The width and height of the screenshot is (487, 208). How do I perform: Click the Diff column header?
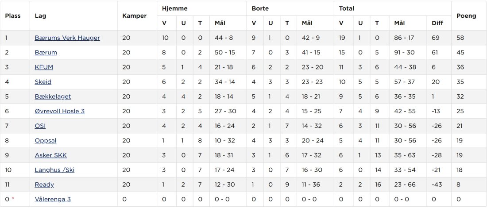[437, 23]
